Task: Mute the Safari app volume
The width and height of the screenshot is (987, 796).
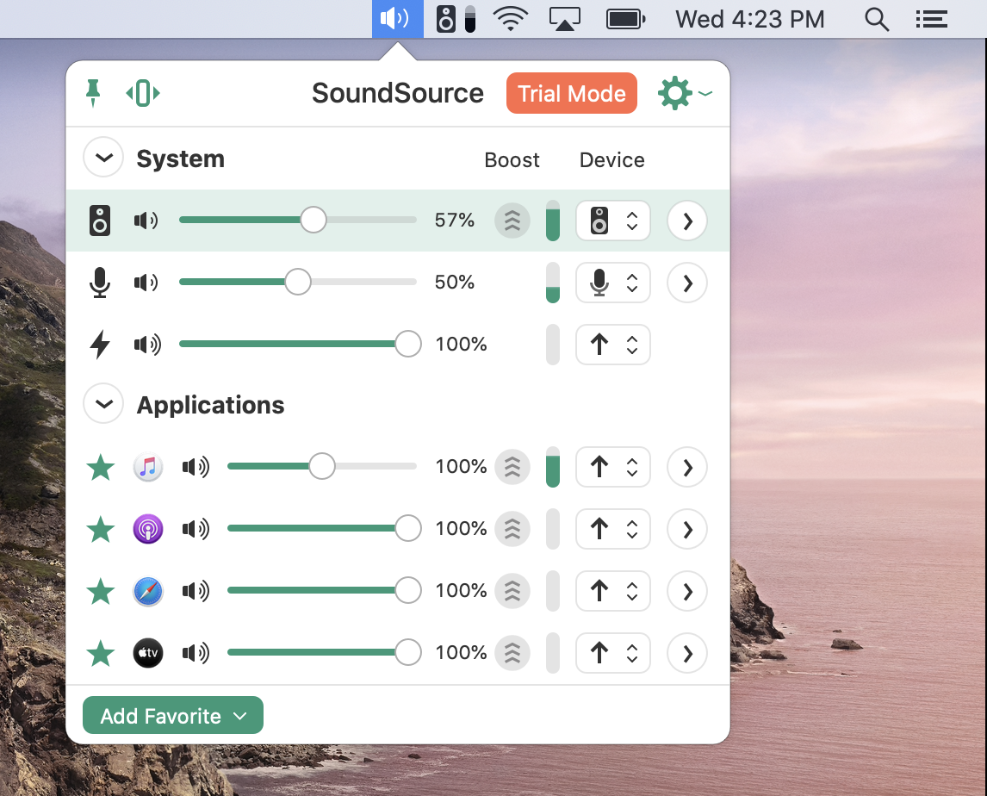Action: pos(196,591)
